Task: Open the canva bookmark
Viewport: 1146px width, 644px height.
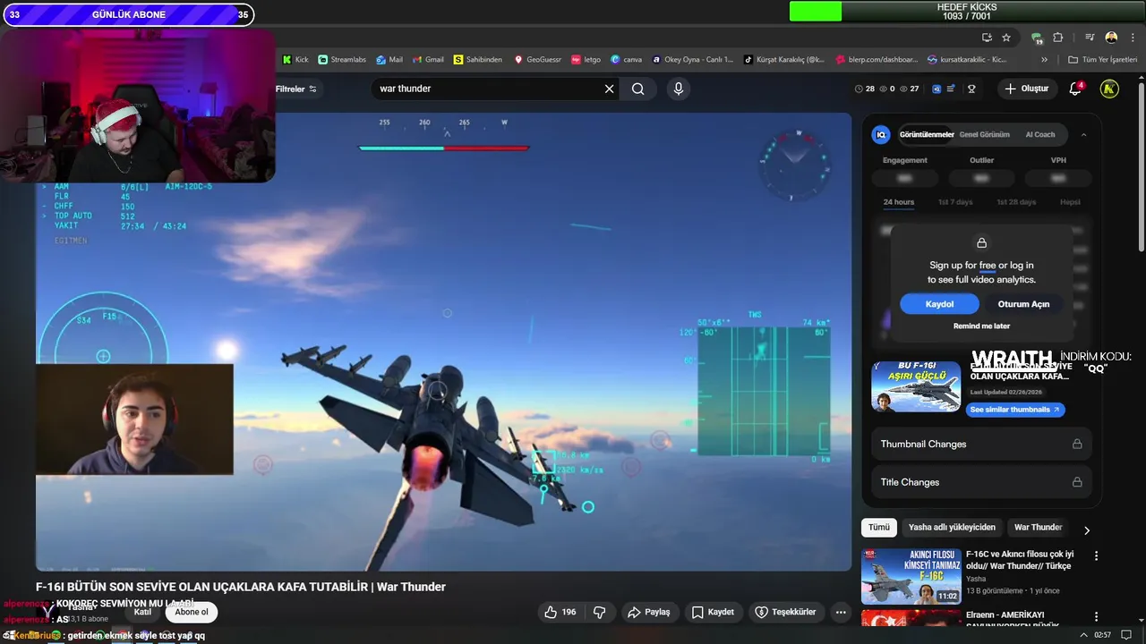Action: click(627, 60)
